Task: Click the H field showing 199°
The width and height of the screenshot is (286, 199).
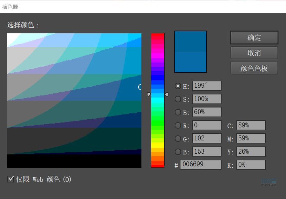Action: [206, 86]
